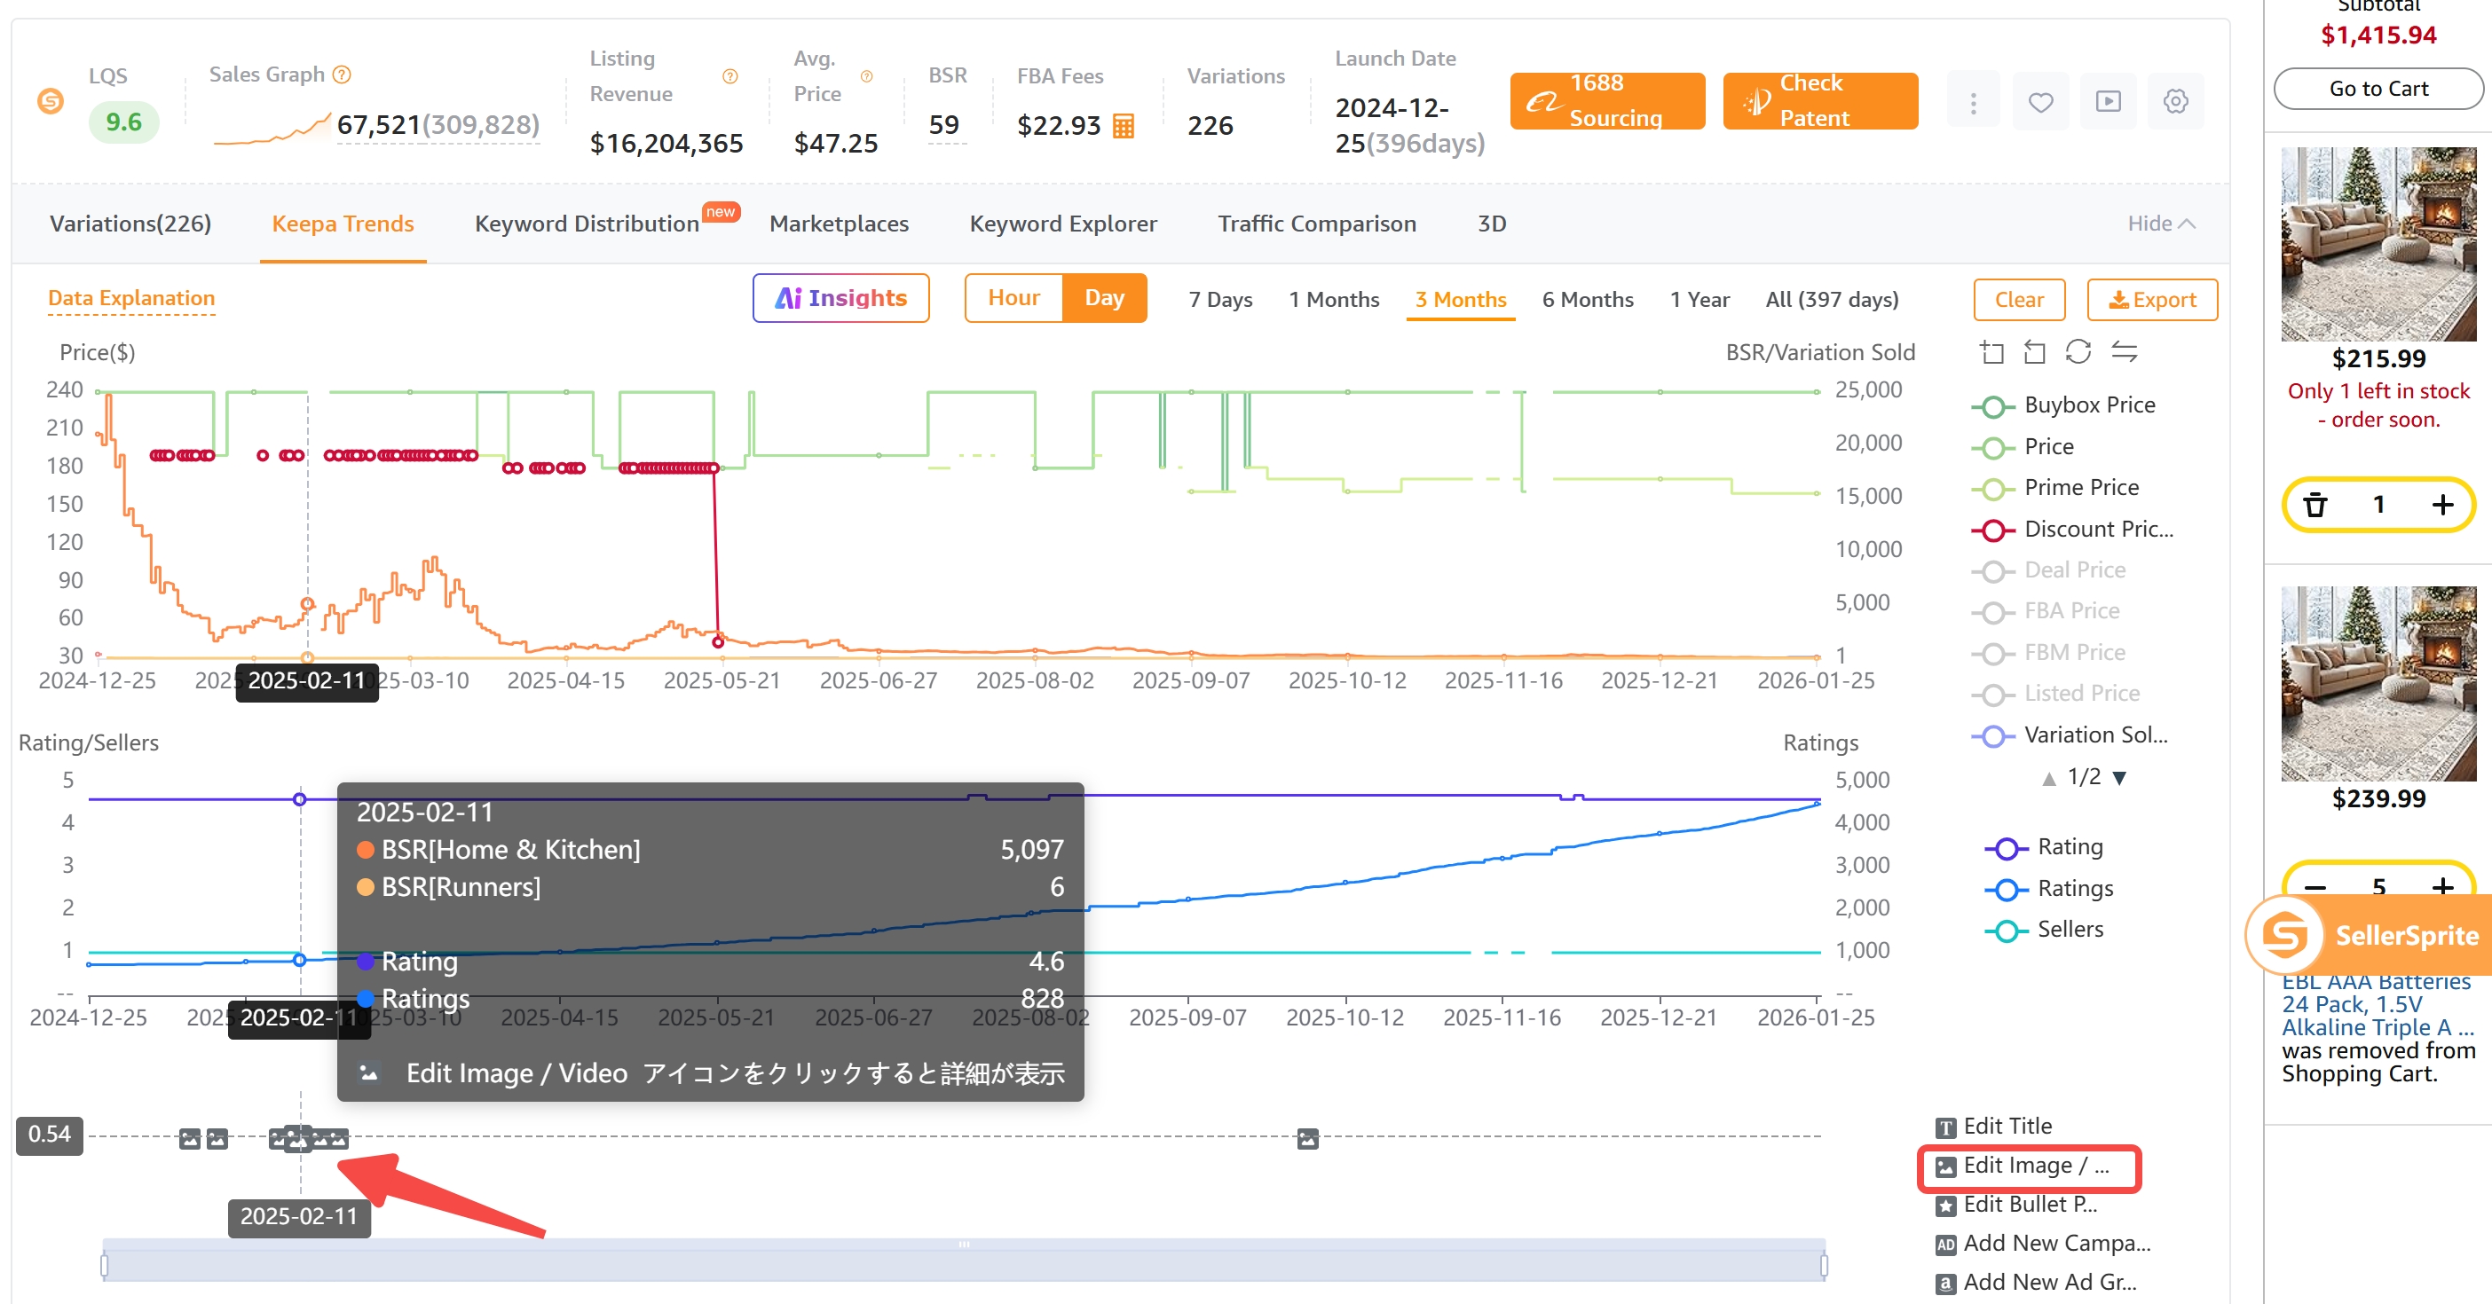Open Data Explanation link
This screenshot has height=1304, width=2492.
(x=130, y=299)
